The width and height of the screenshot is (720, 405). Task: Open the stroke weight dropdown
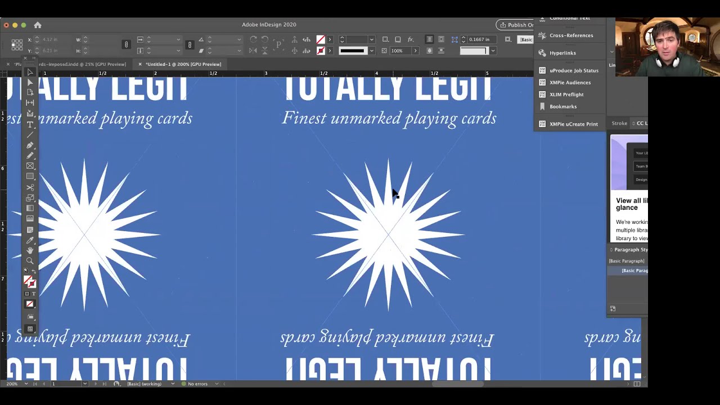(371, 39)
